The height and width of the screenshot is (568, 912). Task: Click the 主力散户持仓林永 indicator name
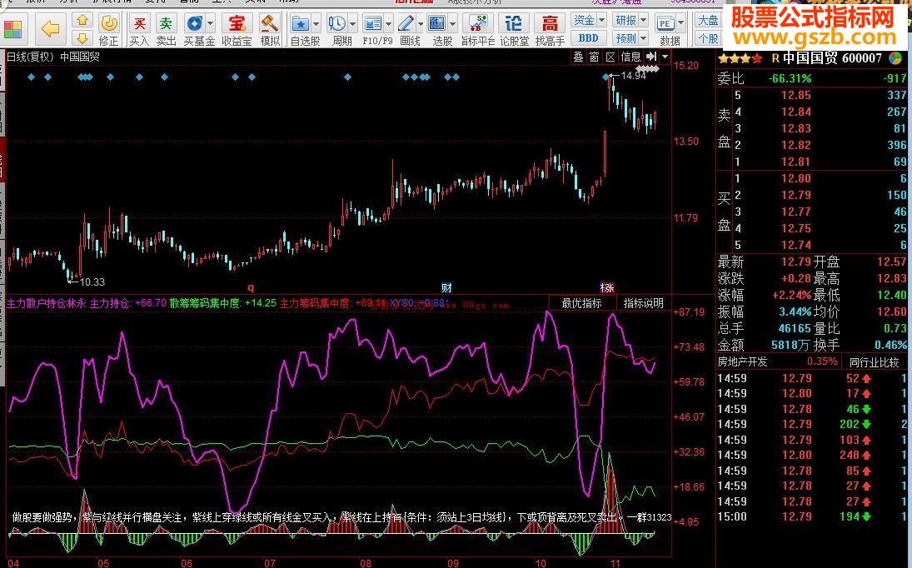tap(47, 303)
